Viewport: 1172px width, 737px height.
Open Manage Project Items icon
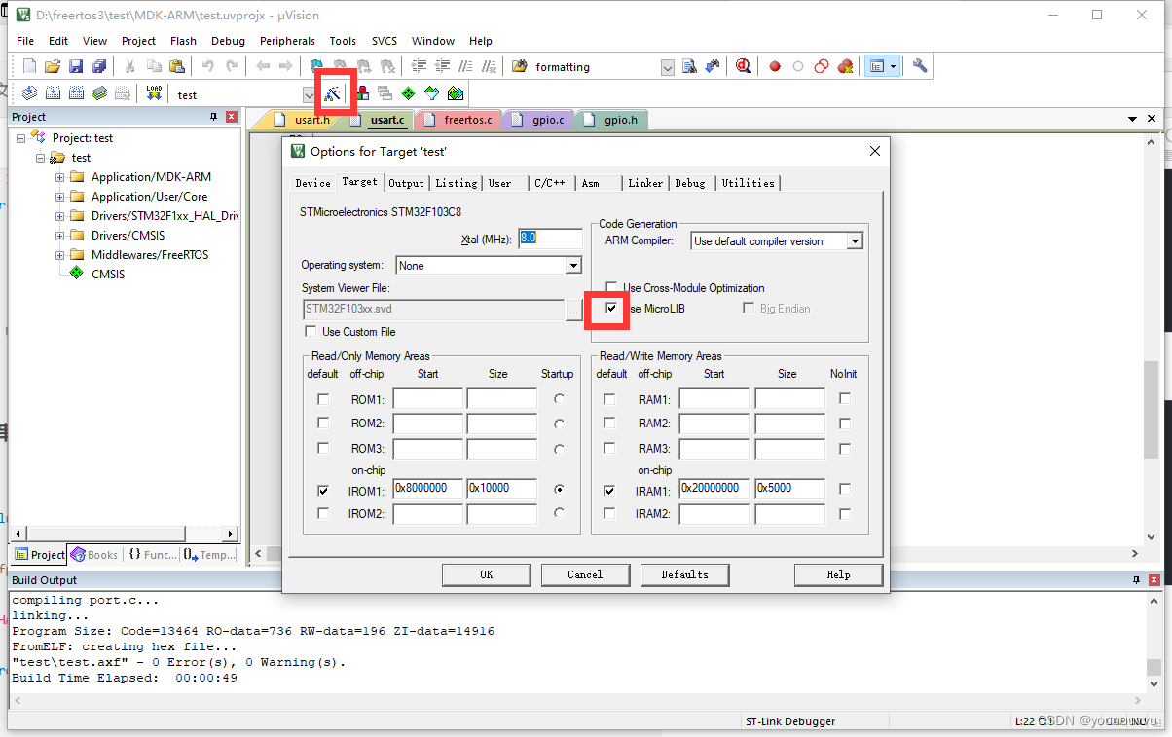tap(362, 93)
